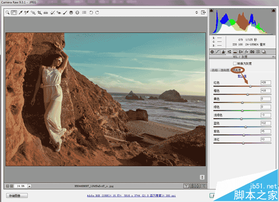Open the Camera Calibration panel icon
Screen dimensions: 279x202
point(252,52)
